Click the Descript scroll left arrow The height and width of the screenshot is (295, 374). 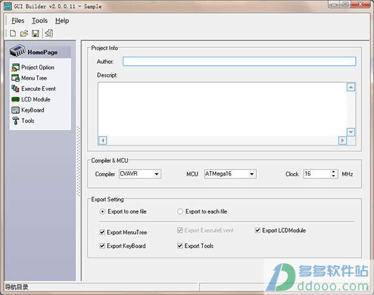[103, 141]
